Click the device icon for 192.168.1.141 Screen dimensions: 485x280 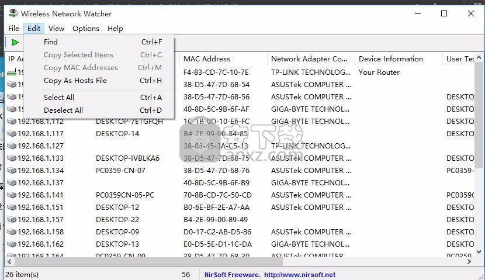[x=12, y=195]
